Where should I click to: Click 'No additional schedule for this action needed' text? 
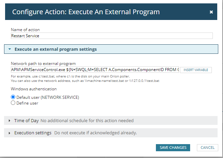coord(87,121)
